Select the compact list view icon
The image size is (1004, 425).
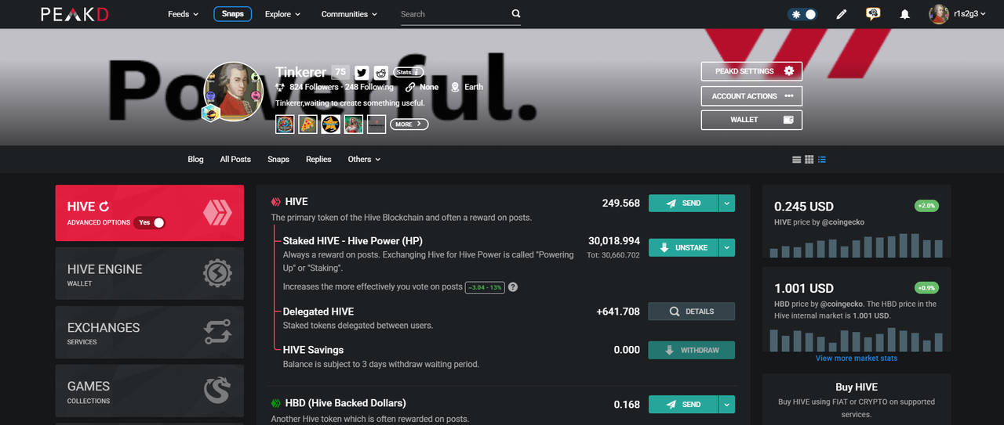pyautogui.click(x=797, y=160)
